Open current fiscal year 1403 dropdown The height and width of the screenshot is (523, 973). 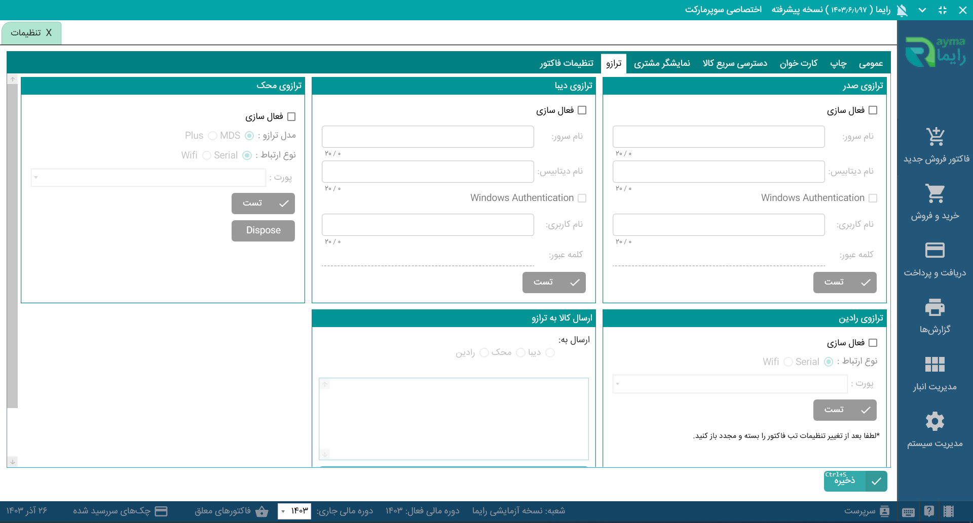pos(294,511)
